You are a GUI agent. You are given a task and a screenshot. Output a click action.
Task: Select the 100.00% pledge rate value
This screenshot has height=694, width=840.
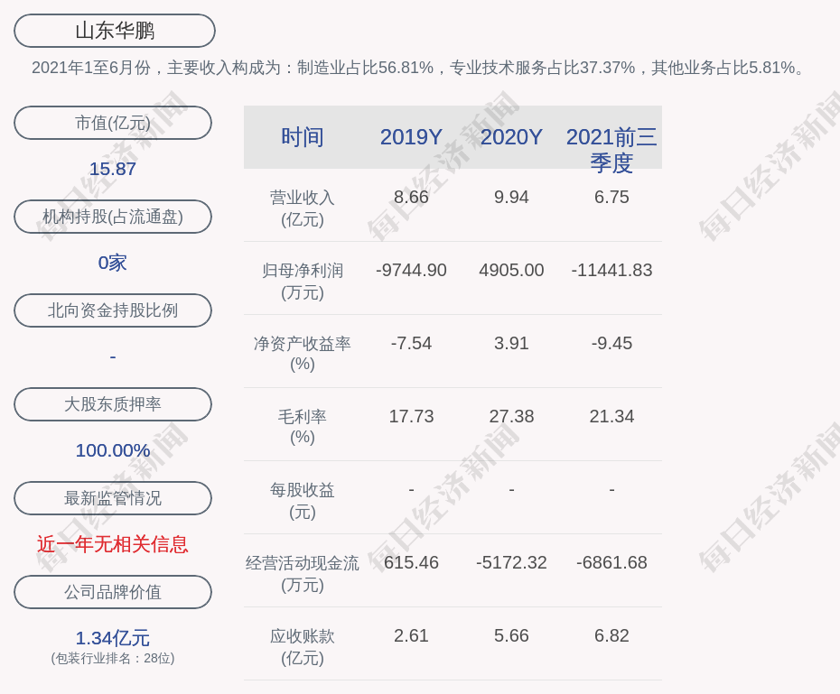(113, 450)
